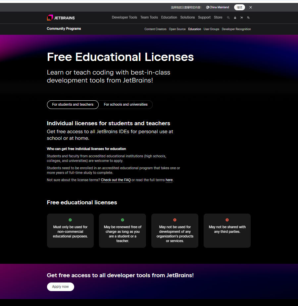The height and width of the screenshot is (306, 298).
Task: Click red cross on third parties card
Action: [x=227, y=220]
